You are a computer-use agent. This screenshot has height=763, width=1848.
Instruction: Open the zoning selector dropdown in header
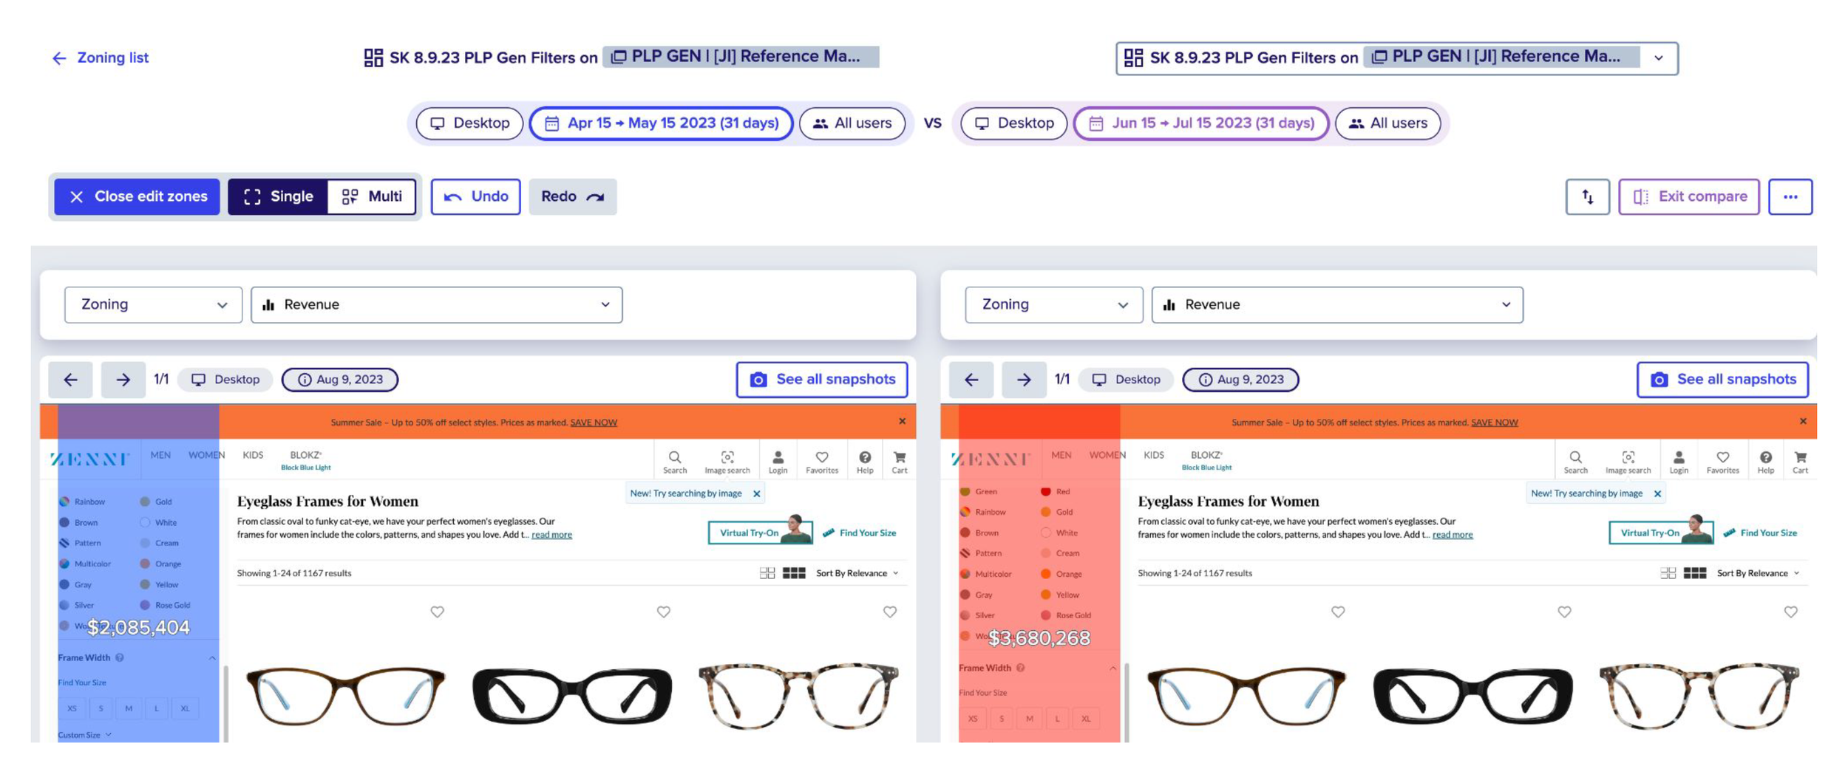tap(1396, 58)
